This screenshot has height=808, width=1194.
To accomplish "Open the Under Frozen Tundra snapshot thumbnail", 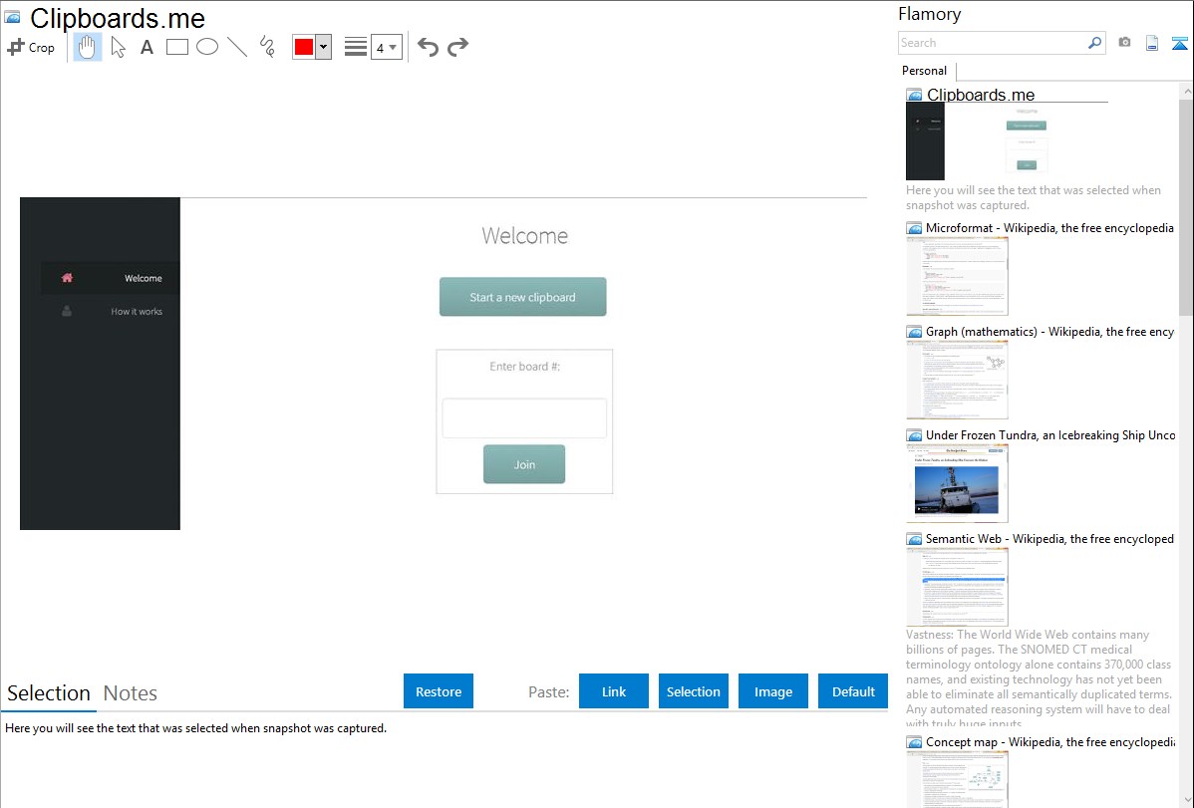I will point(957,483).
